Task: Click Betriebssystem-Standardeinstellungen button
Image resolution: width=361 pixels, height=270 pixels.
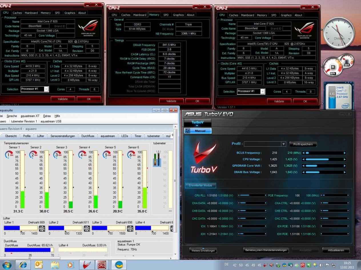Action: tap(266, 250)
